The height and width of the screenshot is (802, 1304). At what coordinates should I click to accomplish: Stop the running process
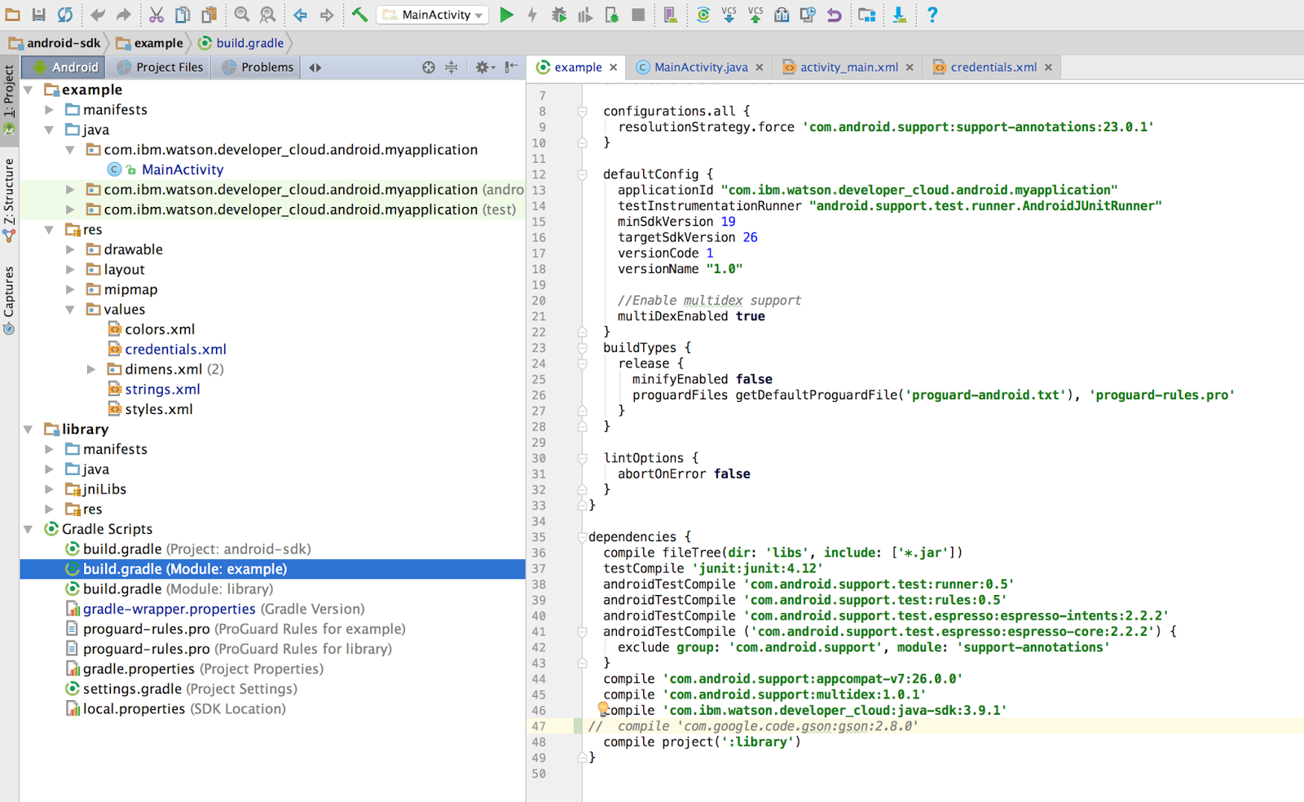pos(638,15)
